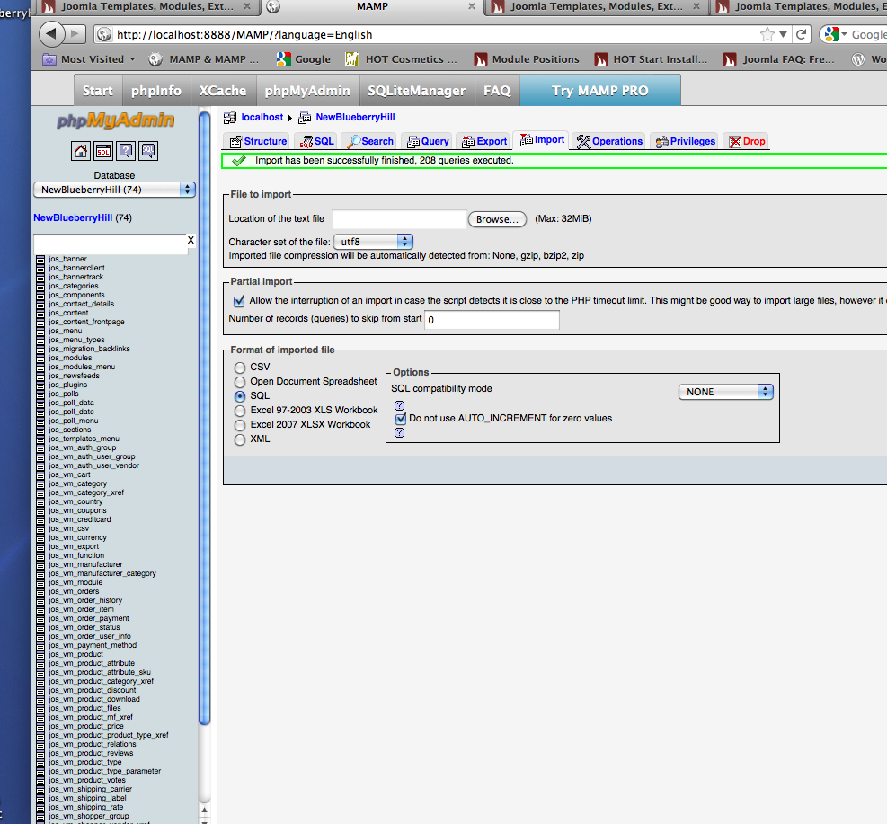Click the localhost server icon in the breadcrumb
887x824 pixels.
coord(230,118)
